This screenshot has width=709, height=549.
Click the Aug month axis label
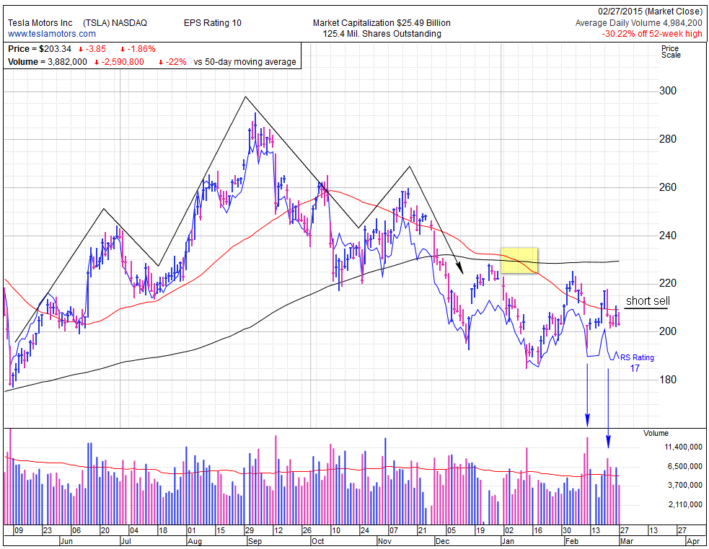195,541
